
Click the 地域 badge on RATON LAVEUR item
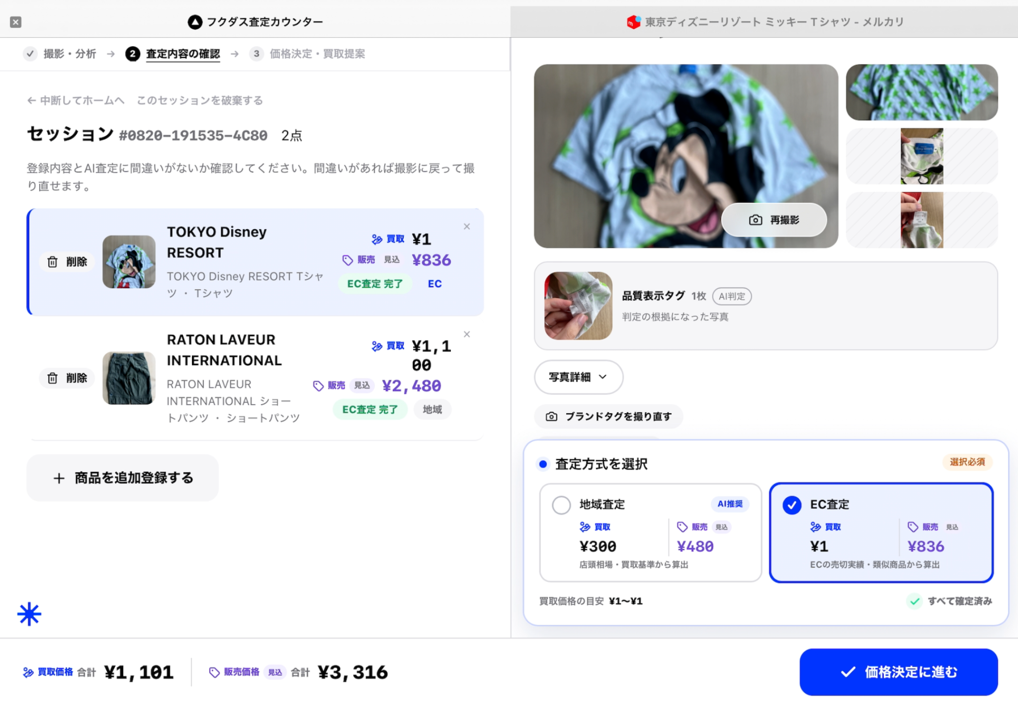432,410
